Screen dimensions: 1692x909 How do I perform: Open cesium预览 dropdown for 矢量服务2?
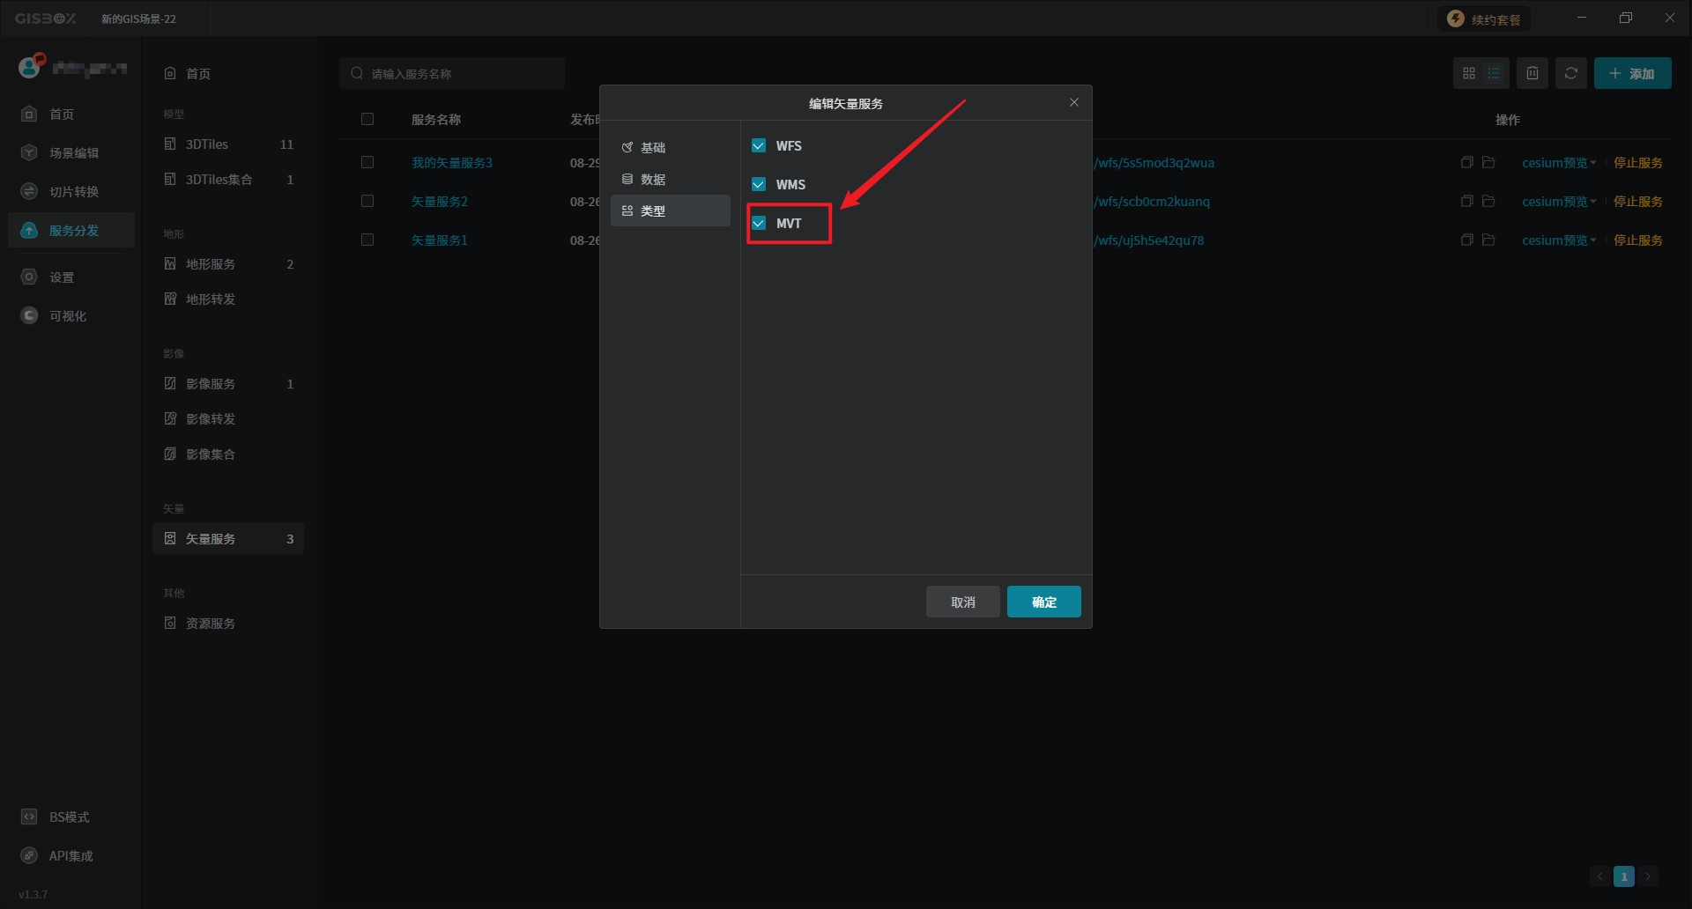coord(1558,202)
